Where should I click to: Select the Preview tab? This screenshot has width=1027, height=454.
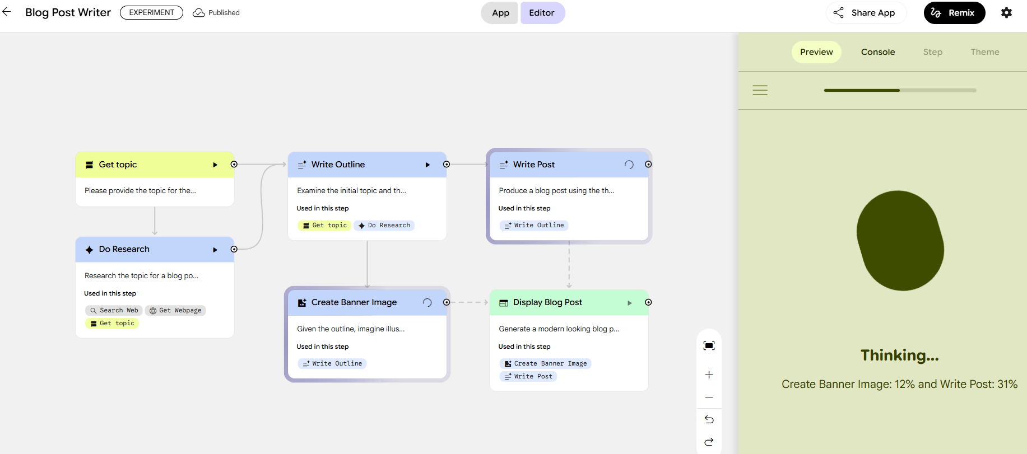816,52
